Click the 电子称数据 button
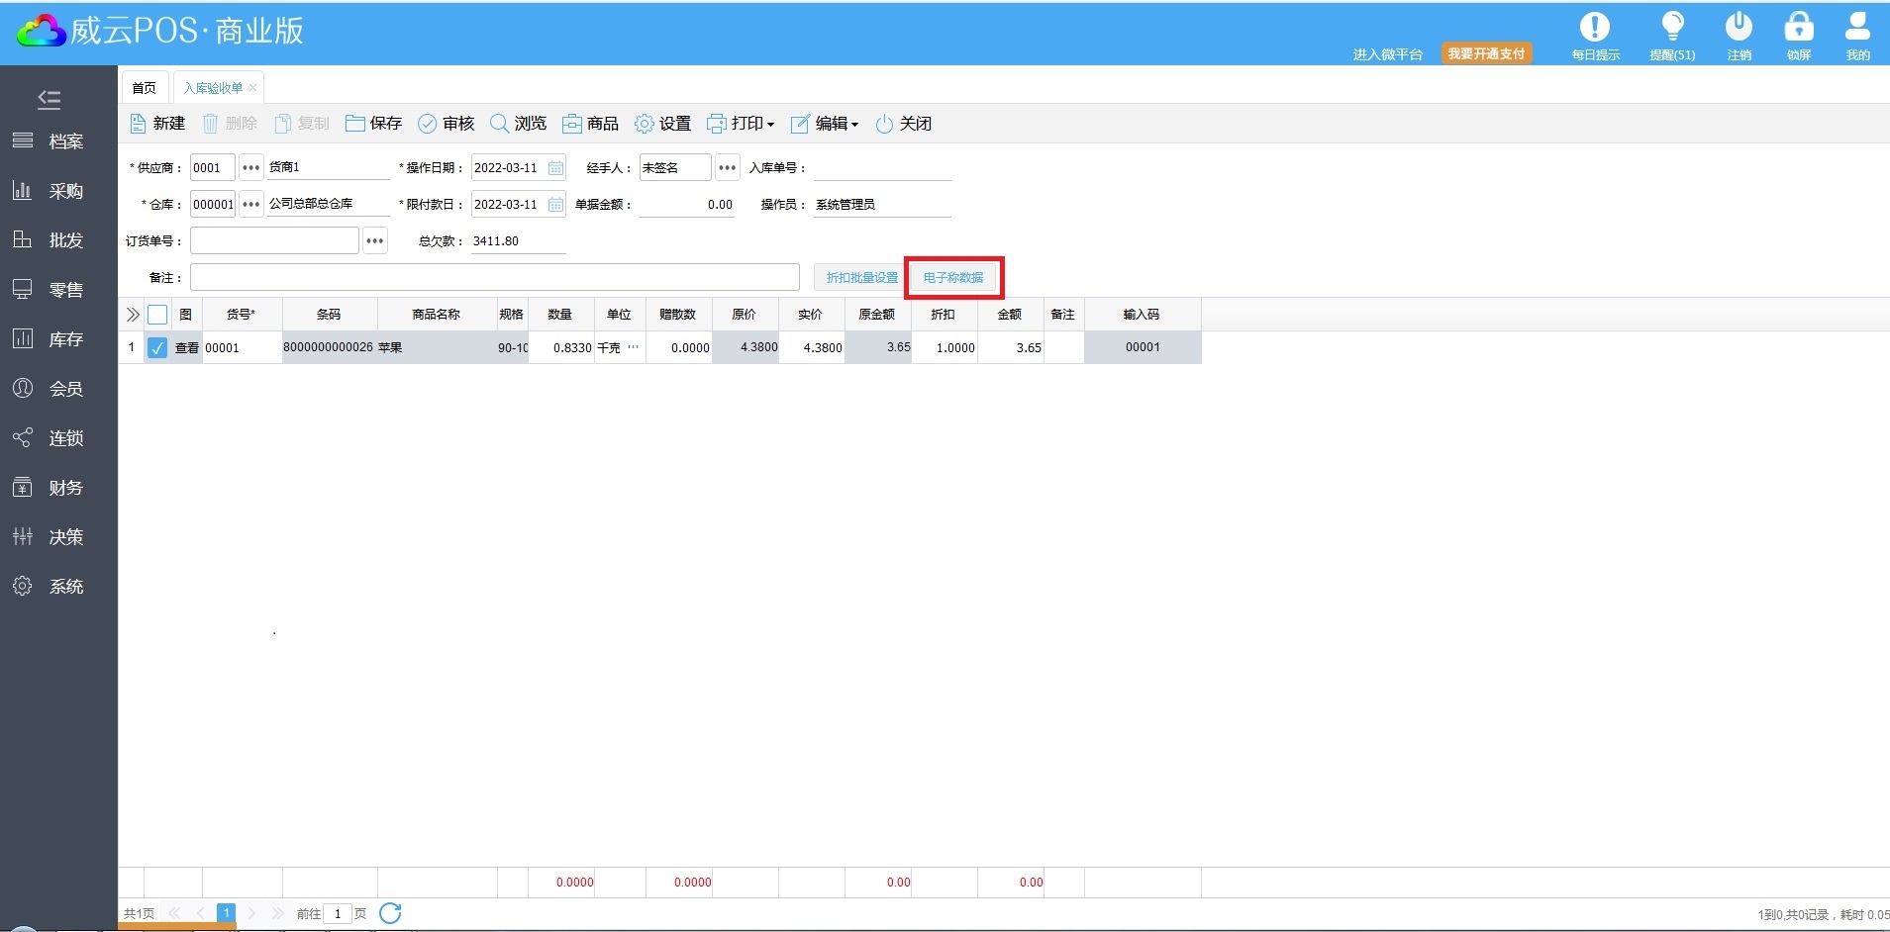Viewport: 1890px width, 932px height. [953, 278]
